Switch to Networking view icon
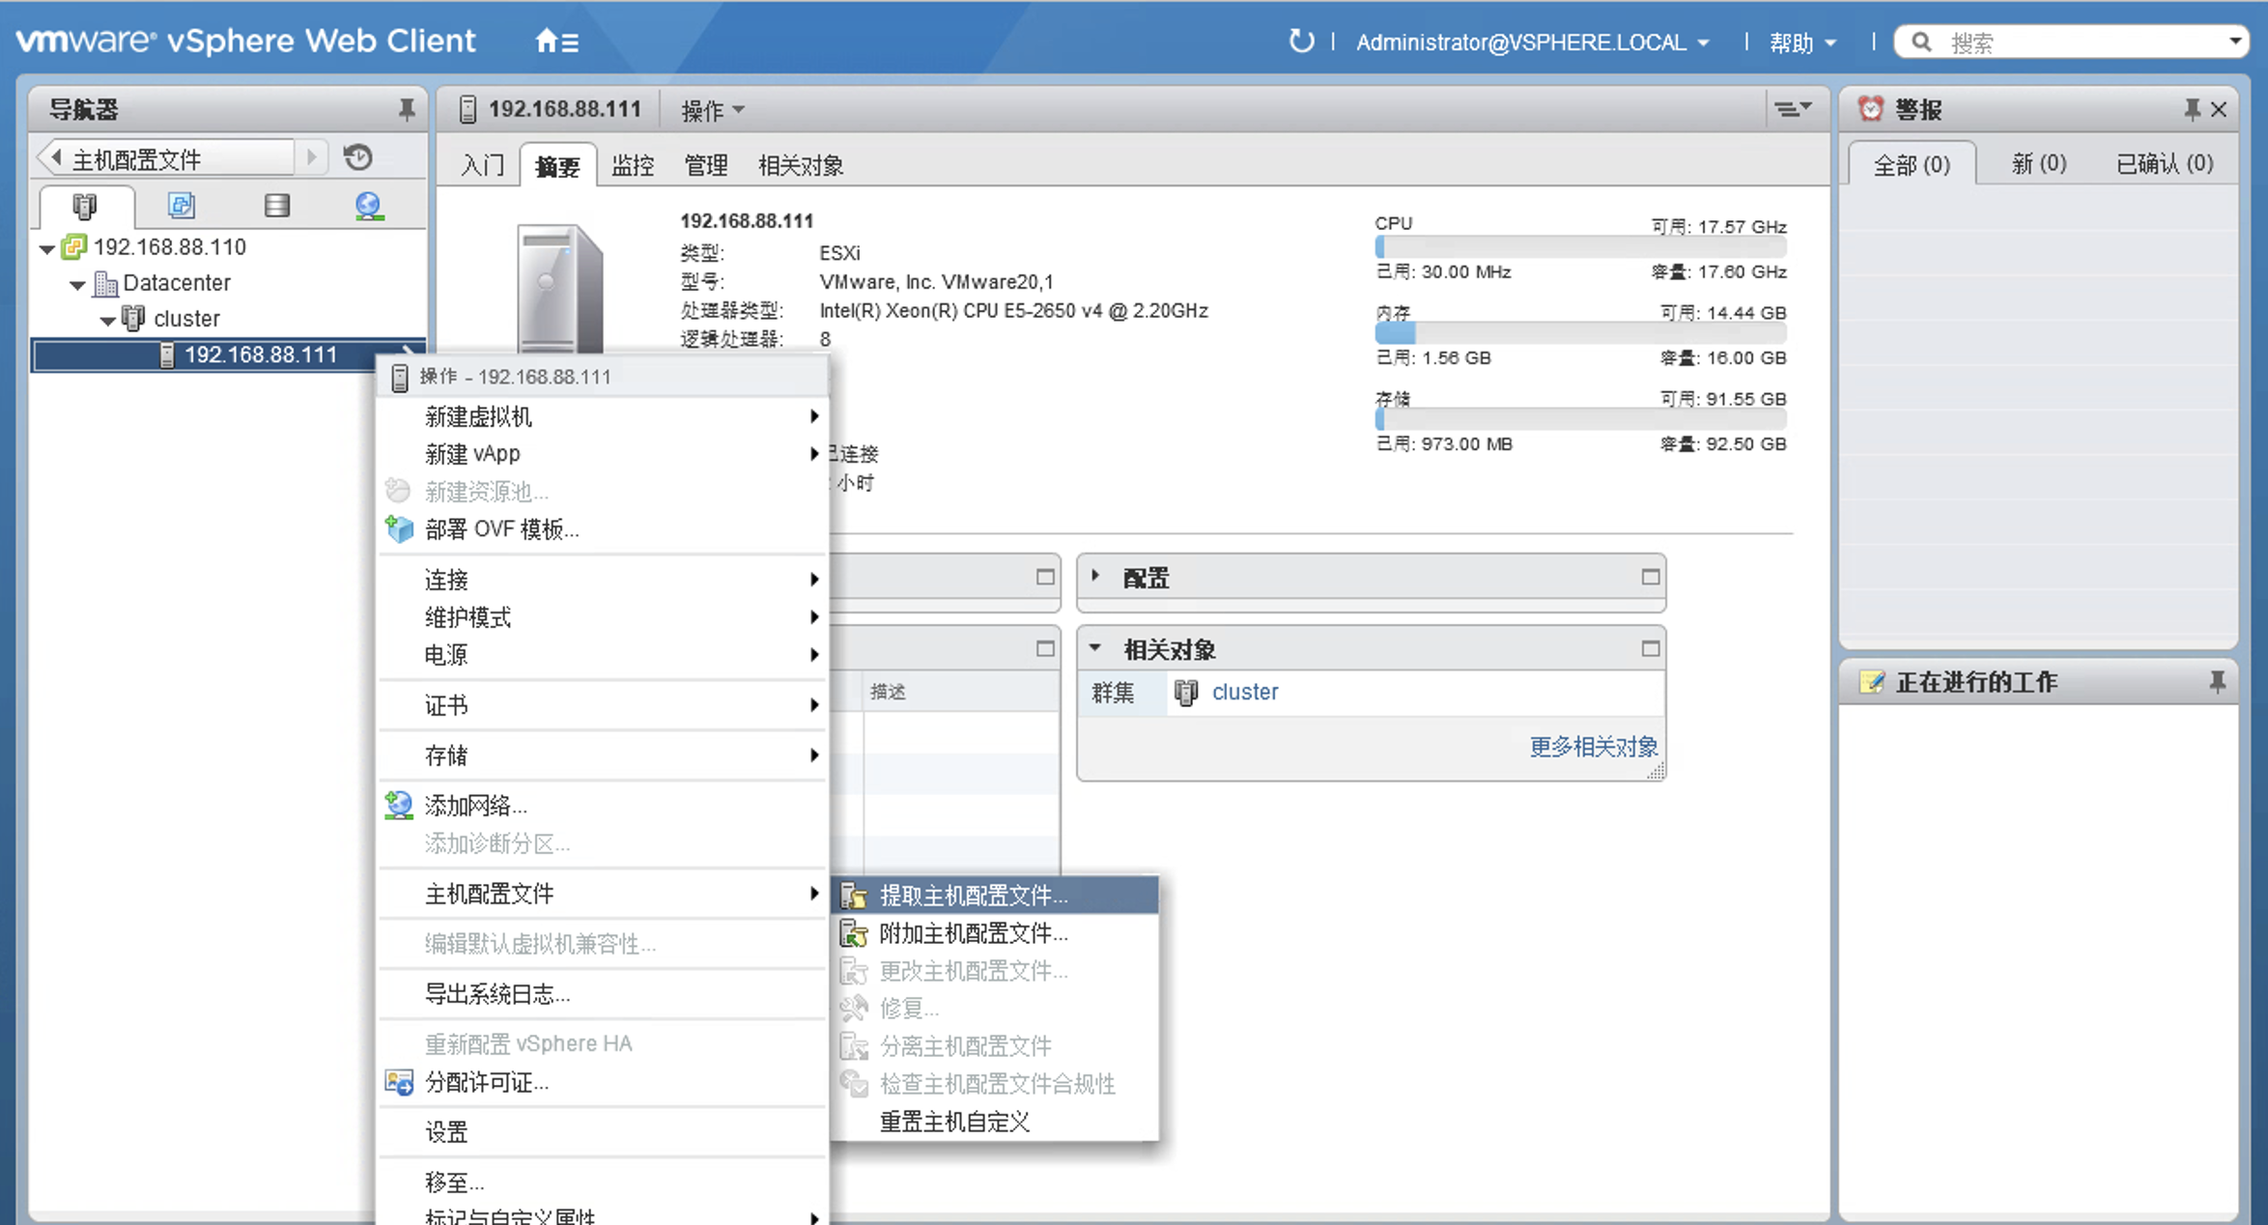 pyautogui.click(x=369, y=206)
